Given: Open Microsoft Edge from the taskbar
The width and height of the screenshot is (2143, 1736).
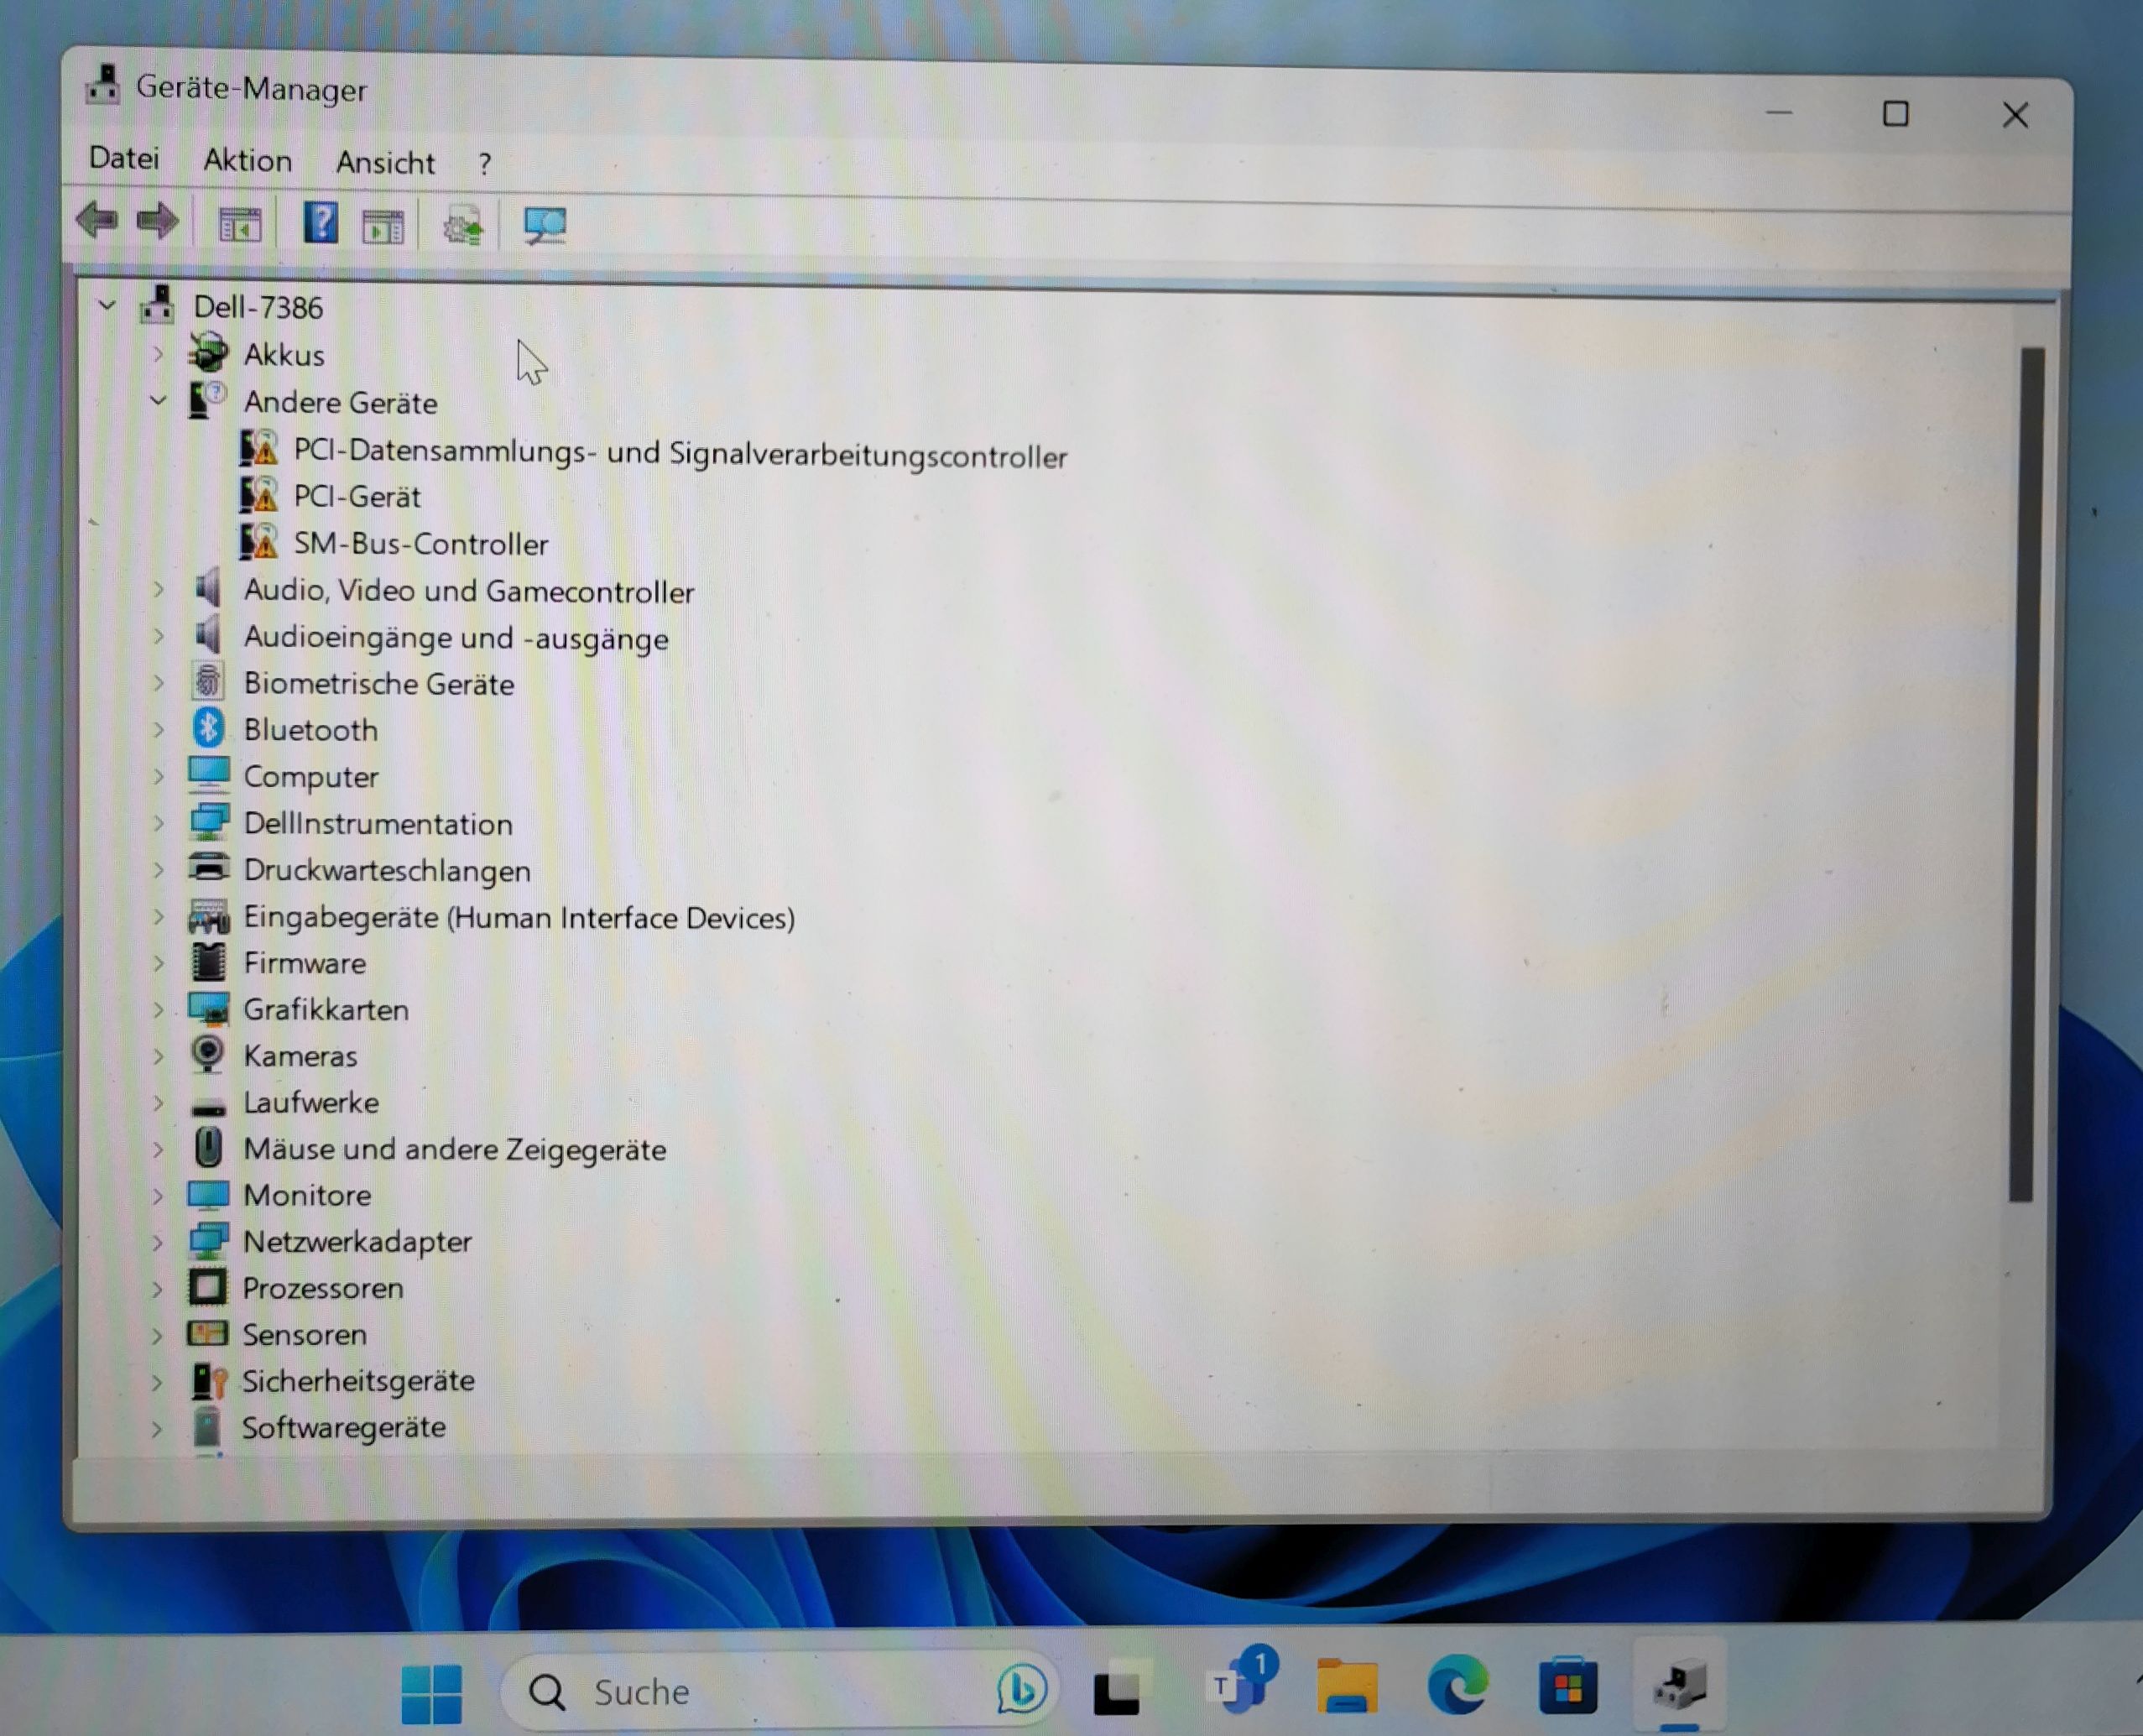Looking at the screenshot, I should [x=1457, y=1687].
